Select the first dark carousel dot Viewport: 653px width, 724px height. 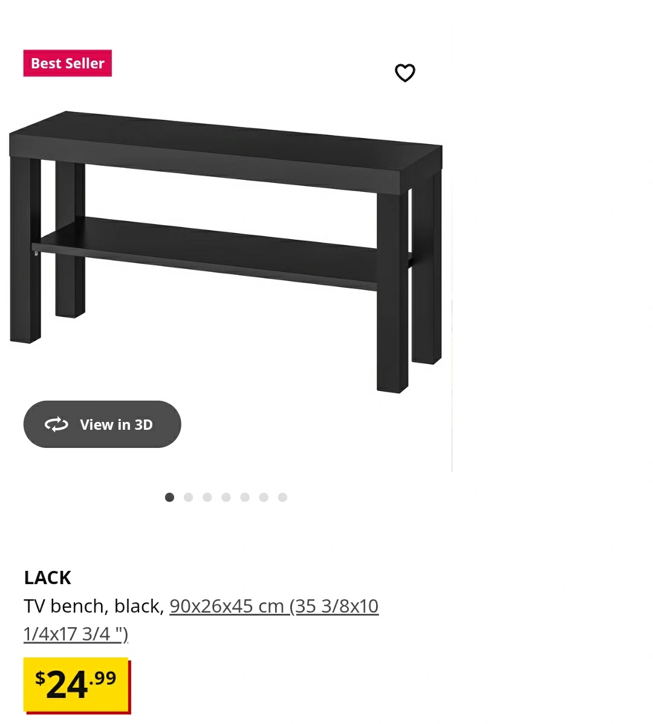(169, 497)
